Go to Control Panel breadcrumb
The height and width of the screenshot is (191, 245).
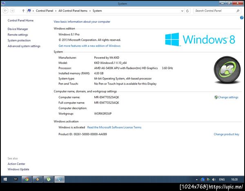click(45, 11)
